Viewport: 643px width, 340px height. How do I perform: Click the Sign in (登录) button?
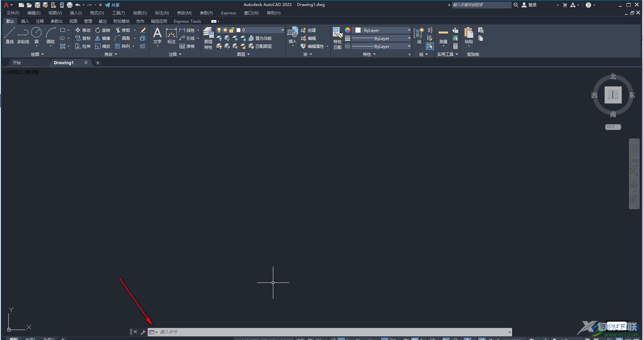click(x=529, y=5)
